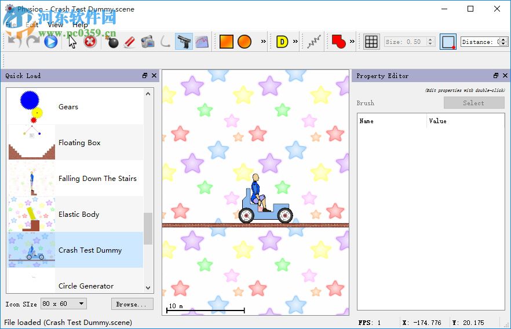Expand more shape tools after the circle
Image resolution: width=511 pixels, height=329 pixels.
coord(263,41)
